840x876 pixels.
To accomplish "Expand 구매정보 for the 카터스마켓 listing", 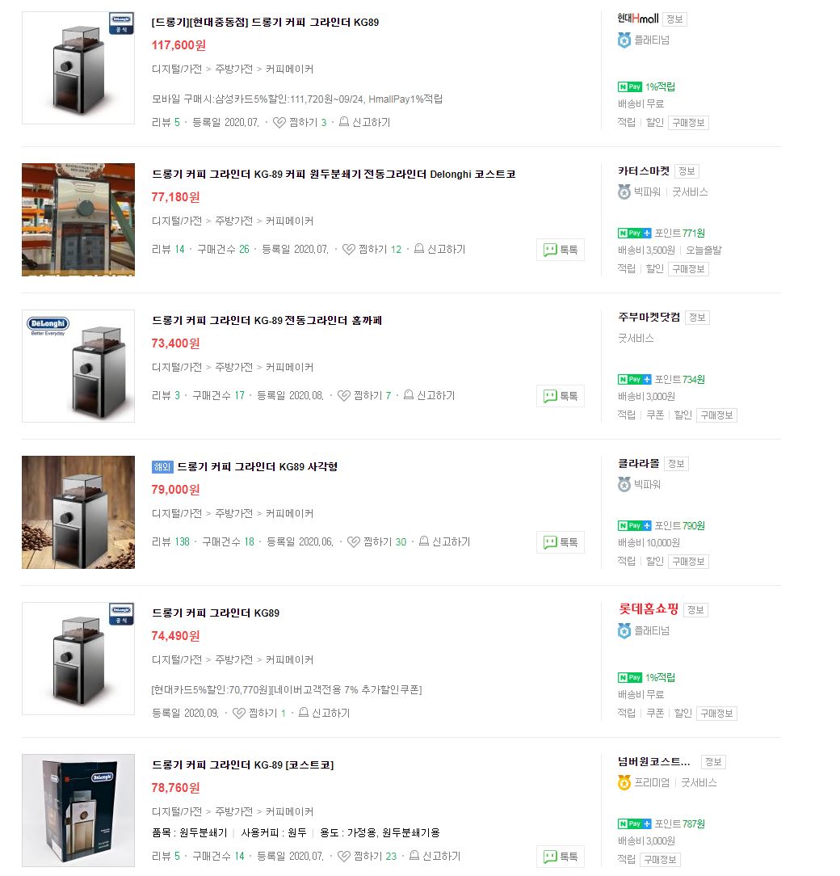I will pos(688,269).
